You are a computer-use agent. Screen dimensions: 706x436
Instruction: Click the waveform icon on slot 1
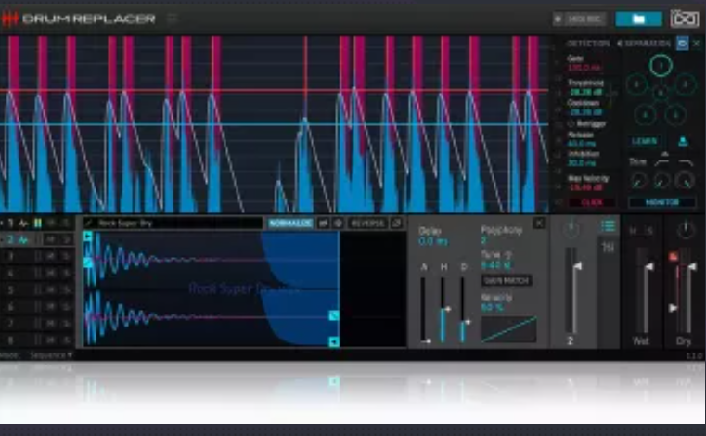coord(23,224)
